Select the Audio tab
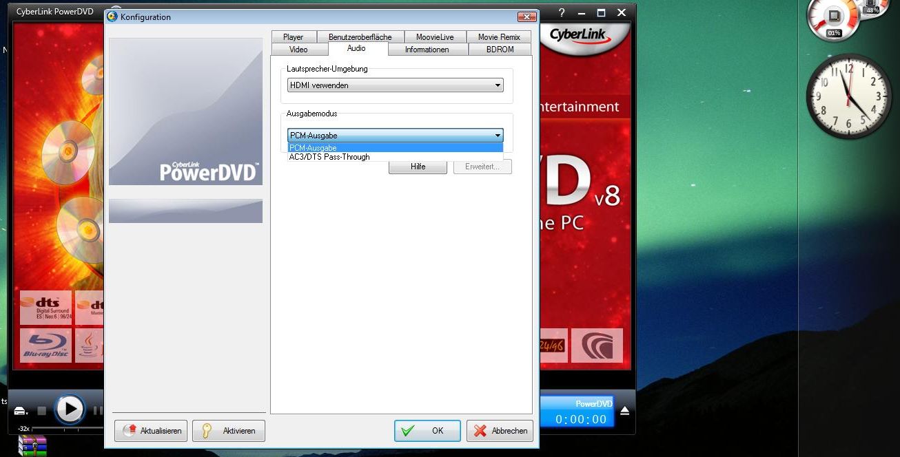The width and height of the screenshot is (900, 457). 356,48
